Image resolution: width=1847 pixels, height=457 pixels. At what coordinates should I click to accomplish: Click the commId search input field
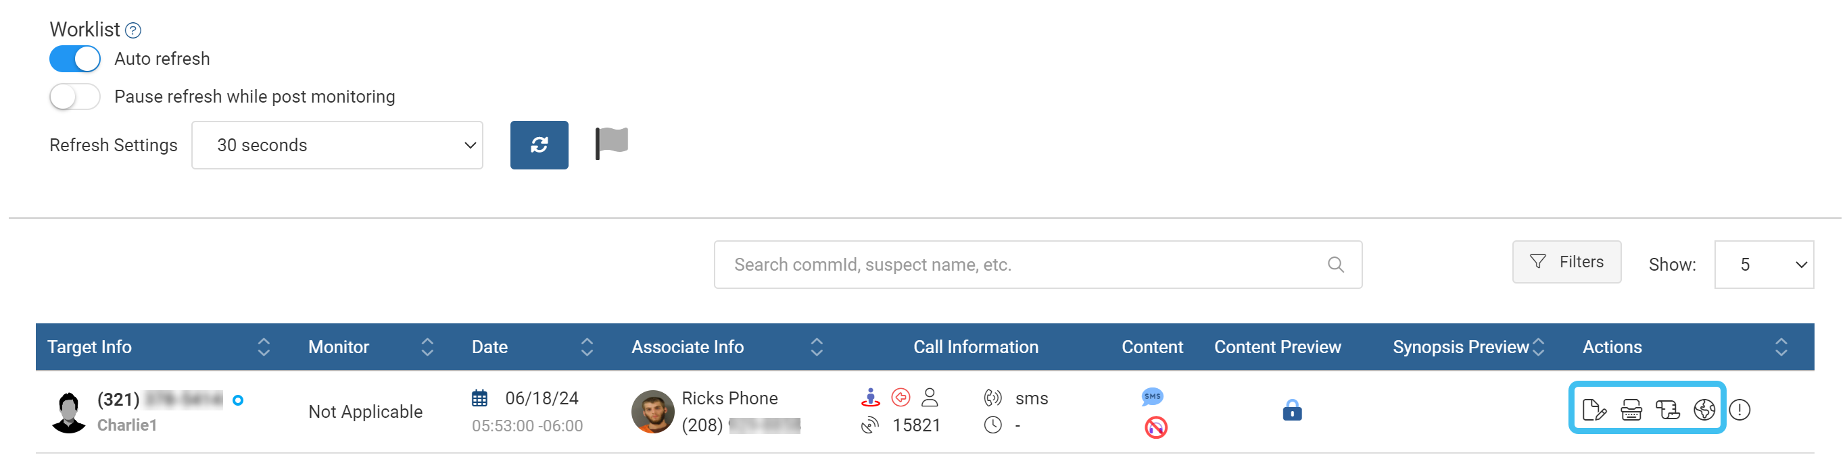pos(1026,265)
